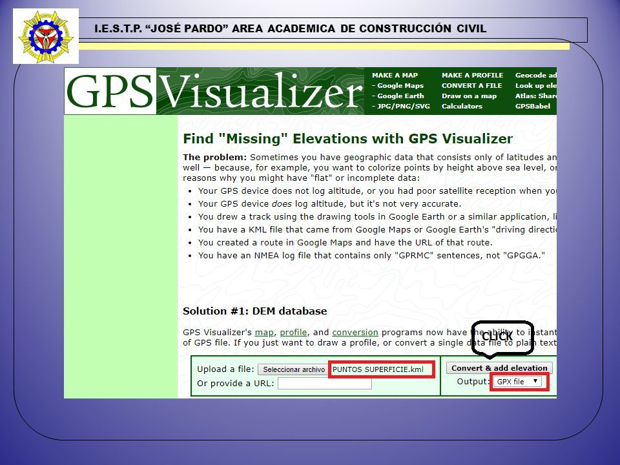
Task: Click the 'The problem:' bold text
Action: [214, 158]
